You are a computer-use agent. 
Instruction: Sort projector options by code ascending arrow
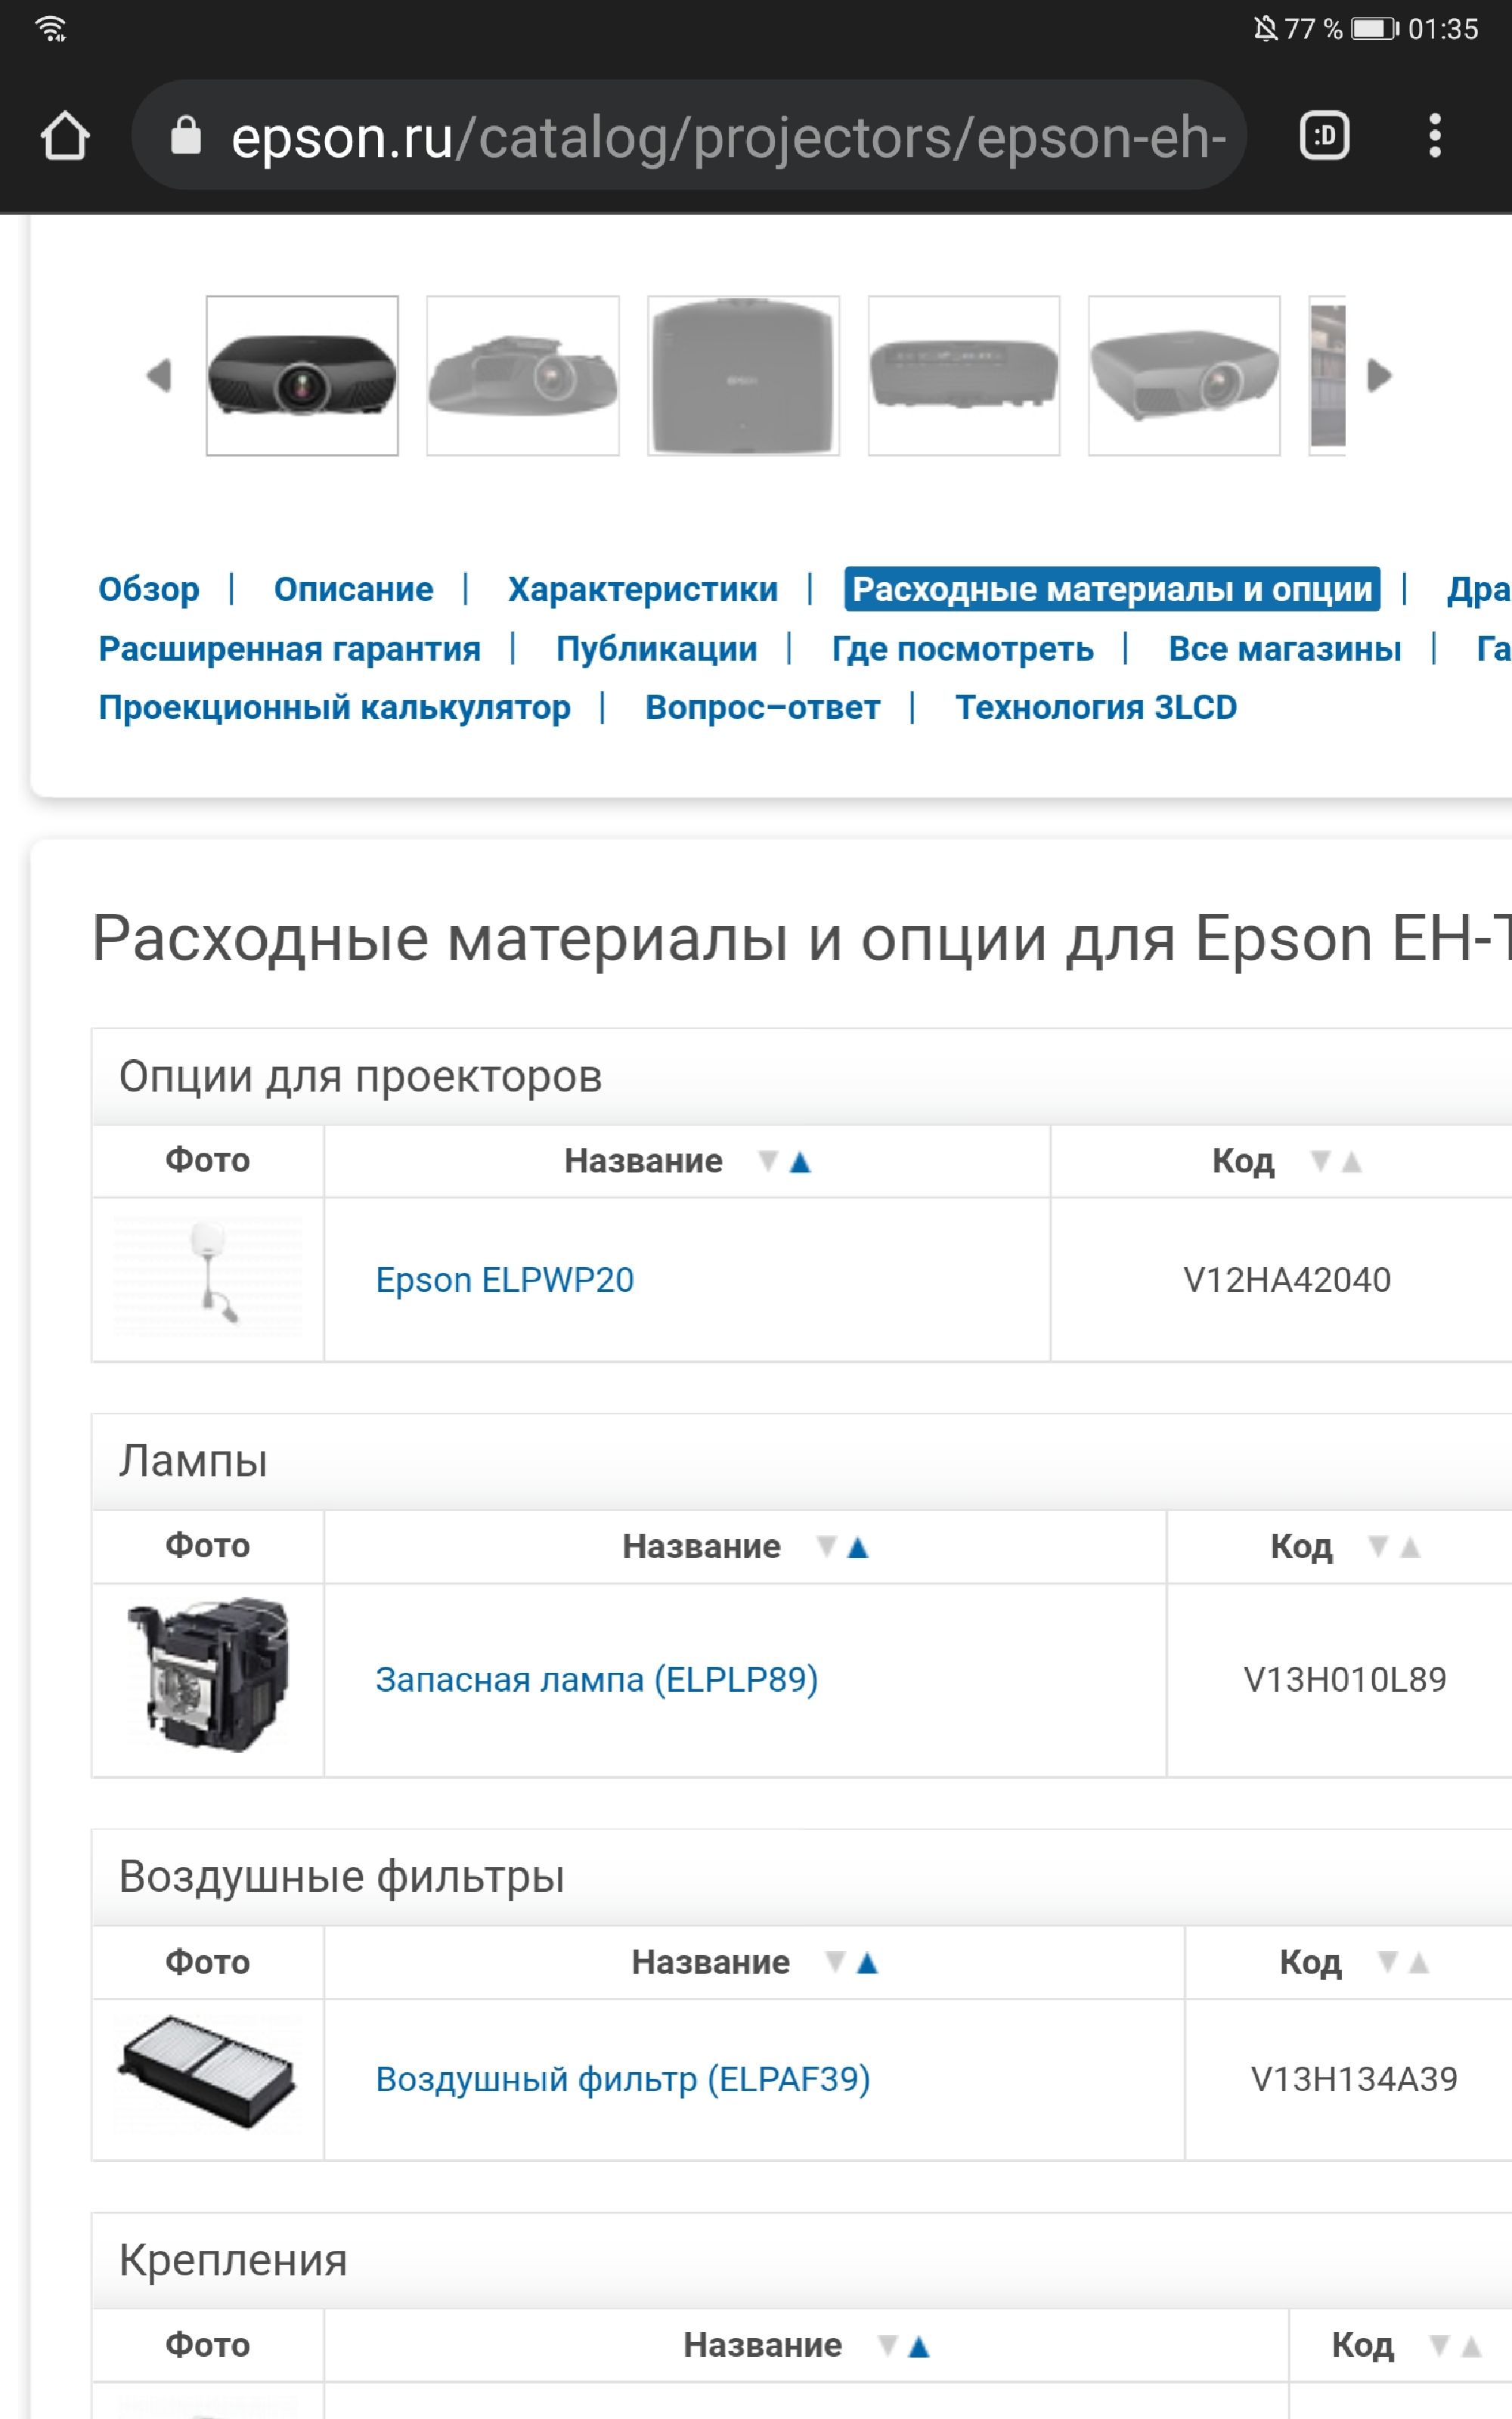tap(1351, 1162)
